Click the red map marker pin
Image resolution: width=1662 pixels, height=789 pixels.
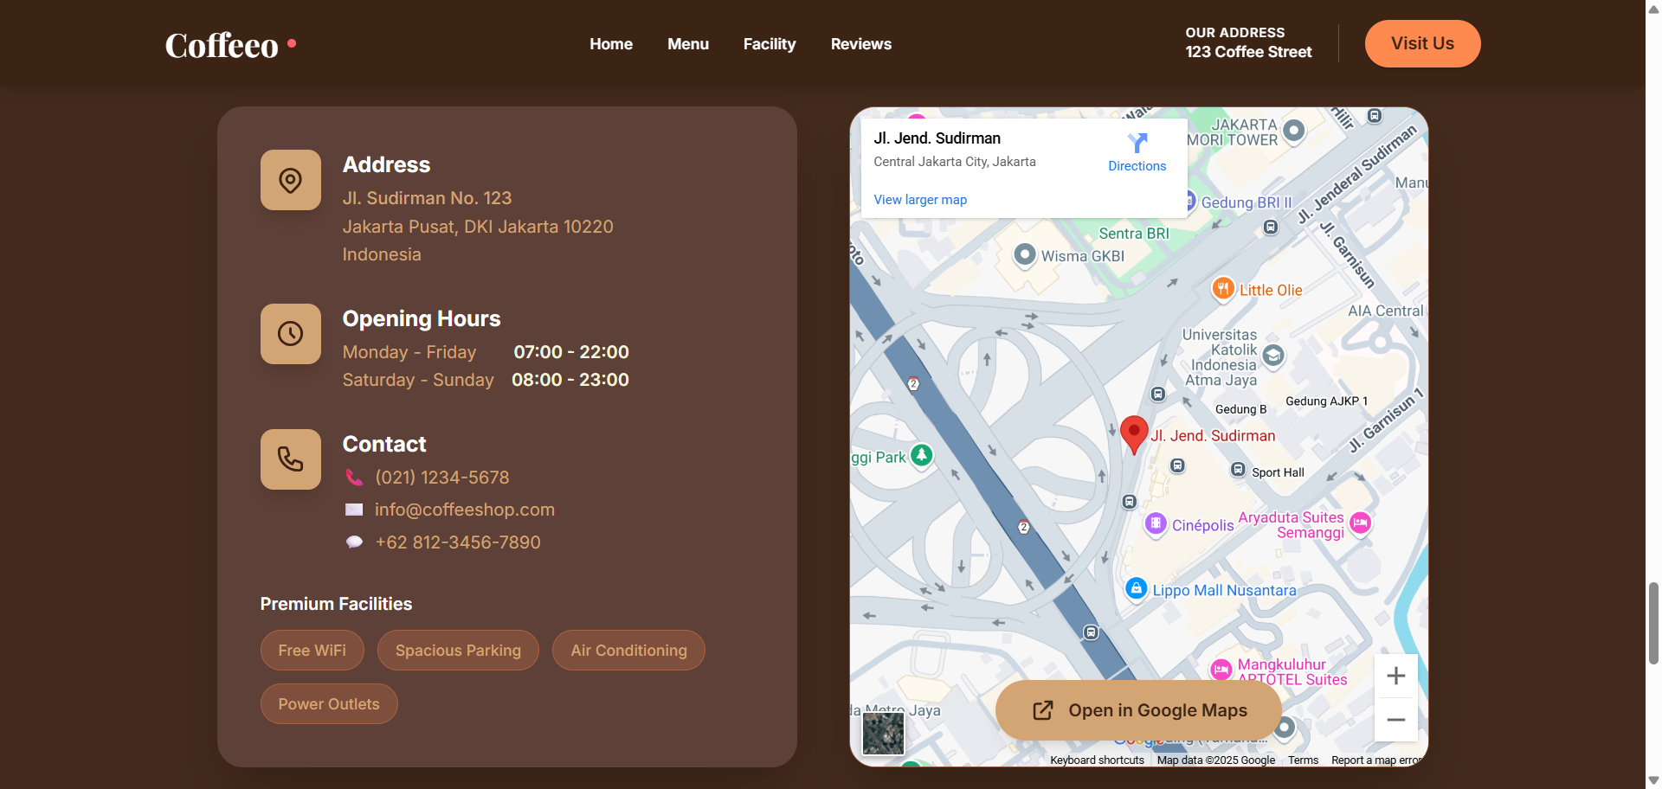pyautogui.click(x=1133, y=433)
